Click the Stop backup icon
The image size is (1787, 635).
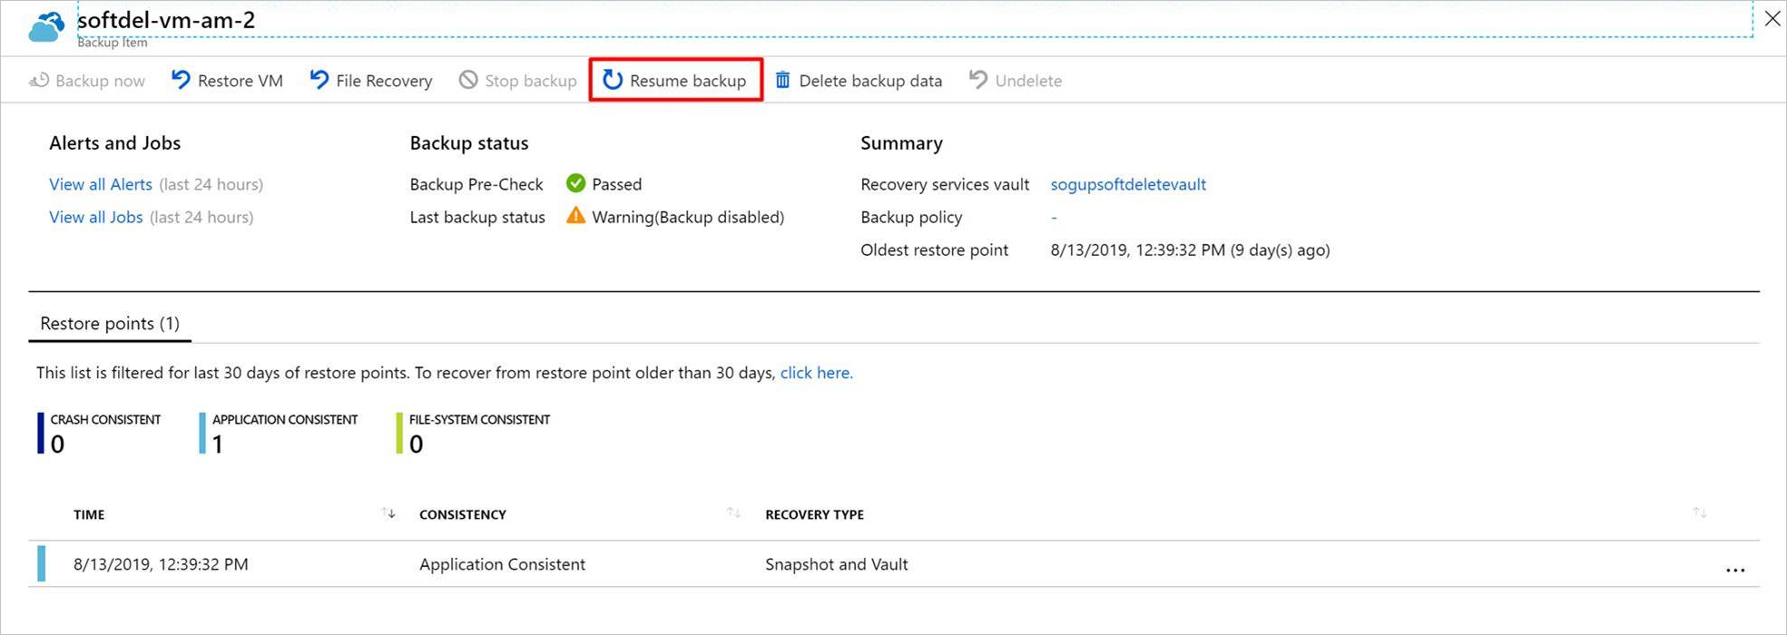(468, 80)
